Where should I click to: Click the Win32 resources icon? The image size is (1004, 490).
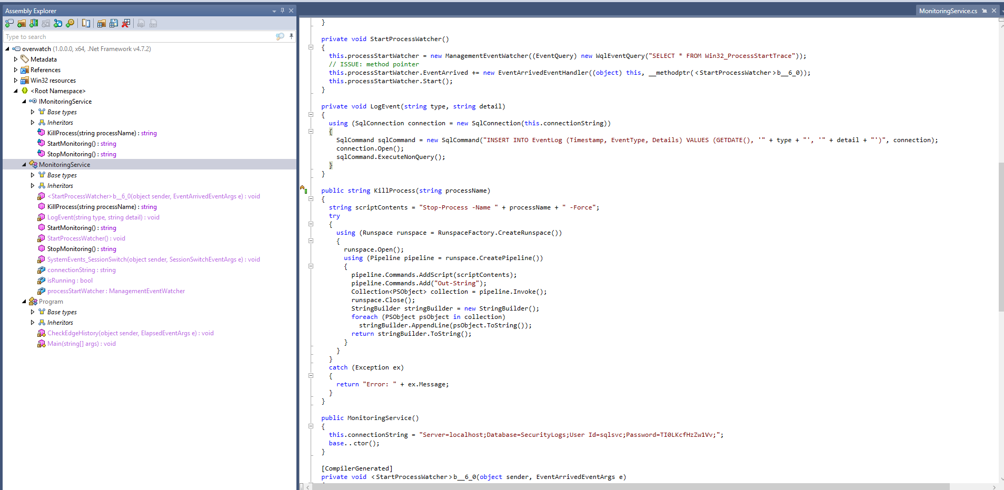click(x=25, y=80)
